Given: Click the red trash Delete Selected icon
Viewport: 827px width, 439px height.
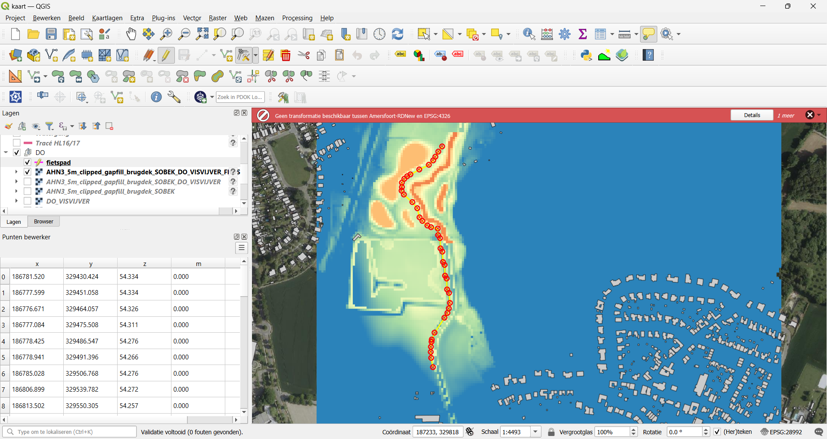Looking at the screenshot, I should 286,55.
